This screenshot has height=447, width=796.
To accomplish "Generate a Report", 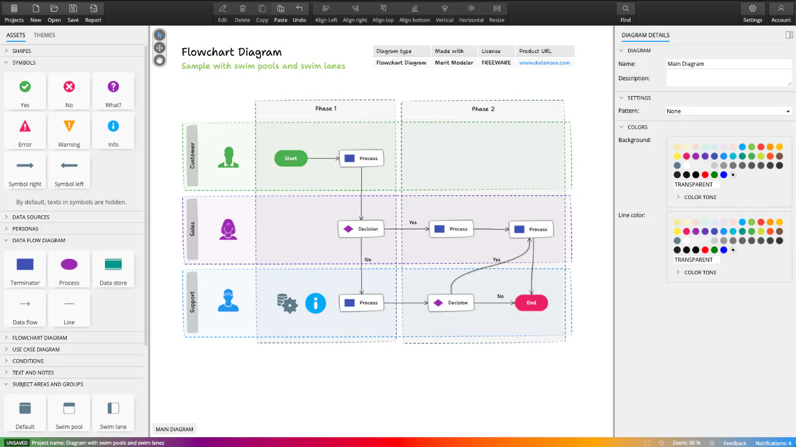I will click(x=93, y=13).
